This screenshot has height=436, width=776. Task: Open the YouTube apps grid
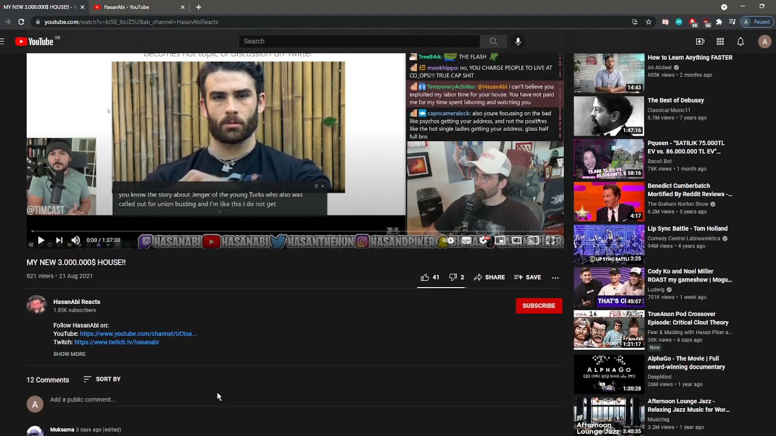coord(720,41)
